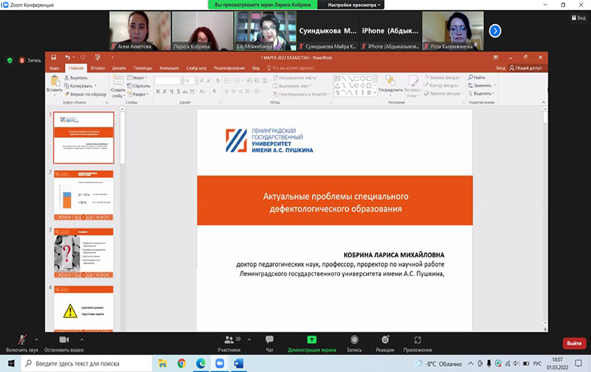Show more participants with blue arrow

495,30
